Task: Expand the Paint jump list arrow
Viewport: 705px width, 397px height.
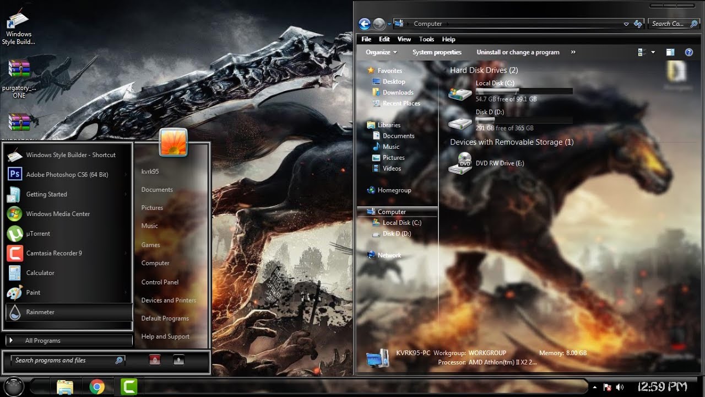Action: (x=127, y=293)
